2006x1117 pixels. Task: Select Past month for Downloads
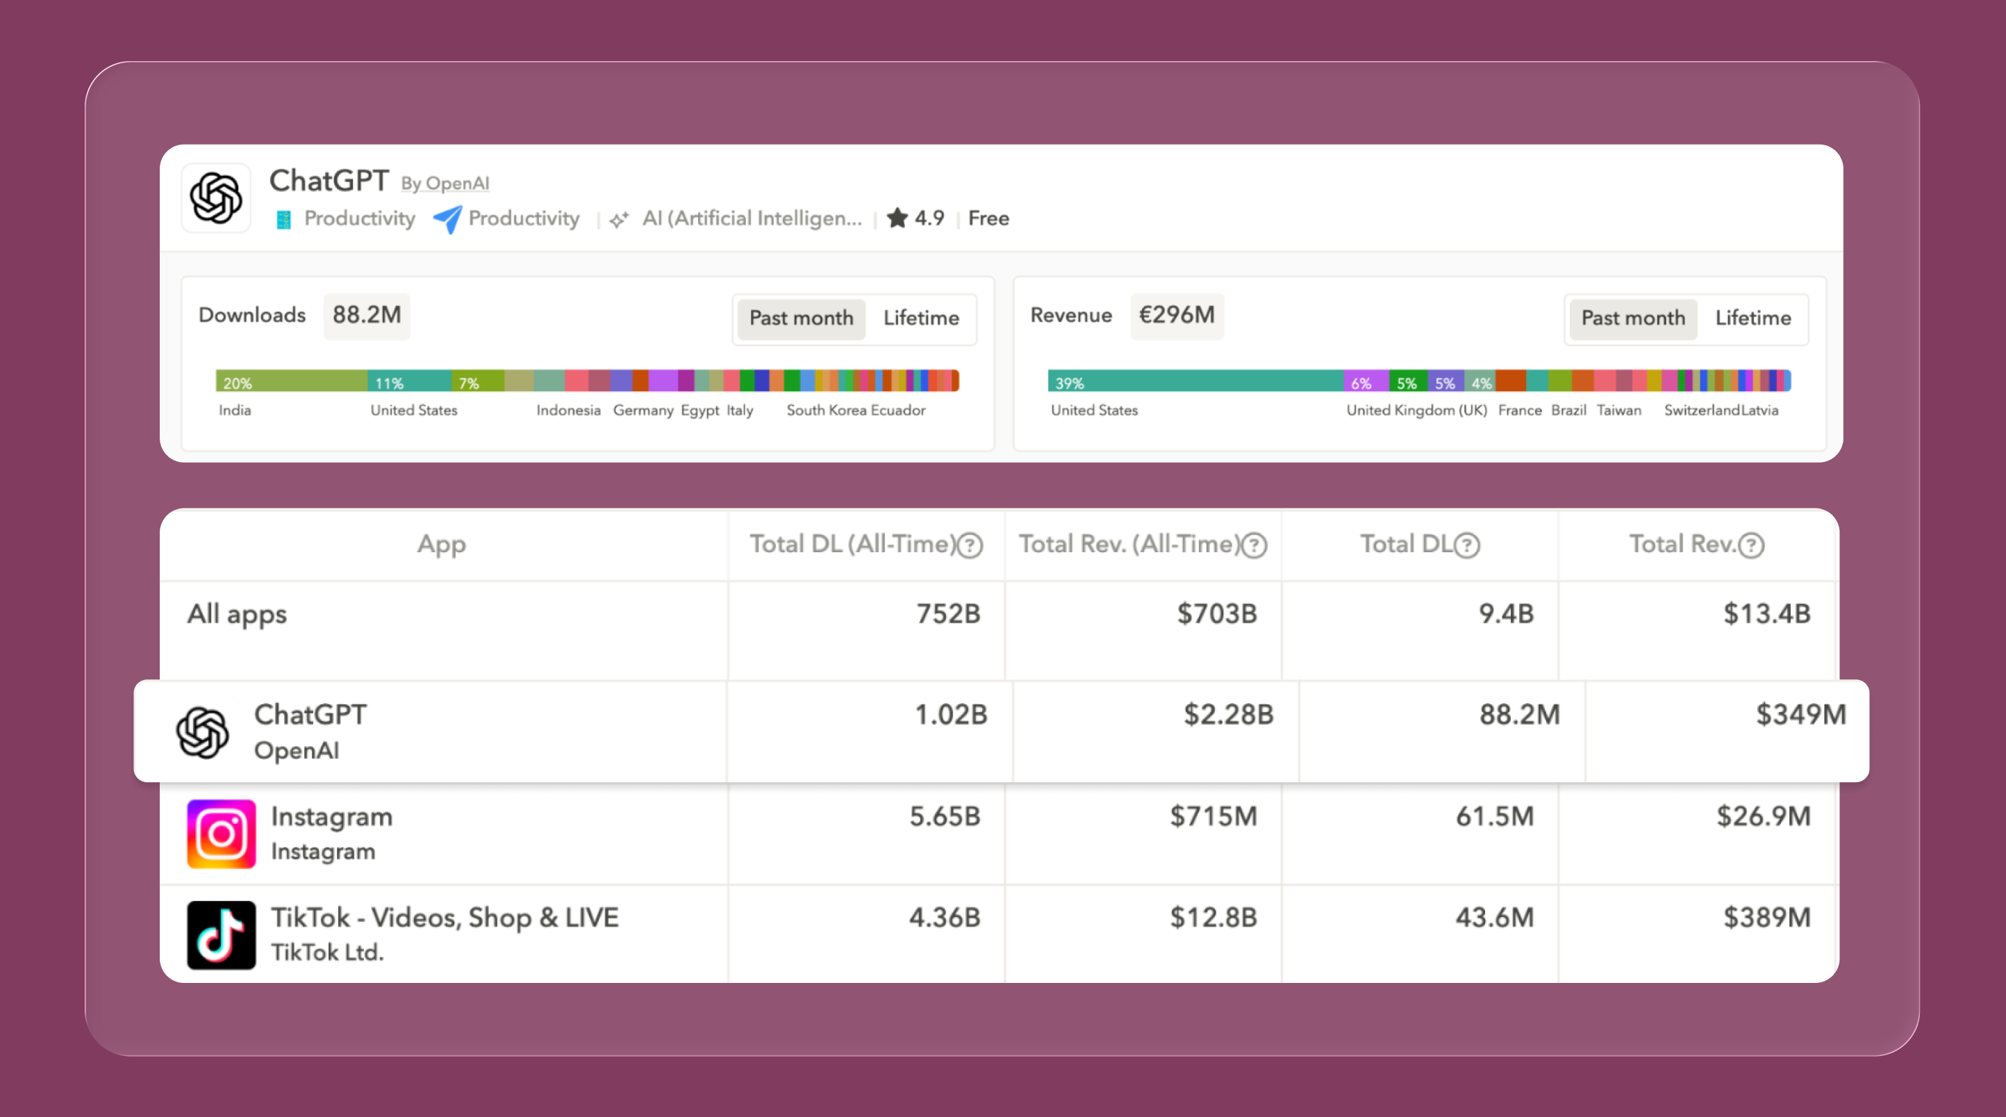point(802,318)
